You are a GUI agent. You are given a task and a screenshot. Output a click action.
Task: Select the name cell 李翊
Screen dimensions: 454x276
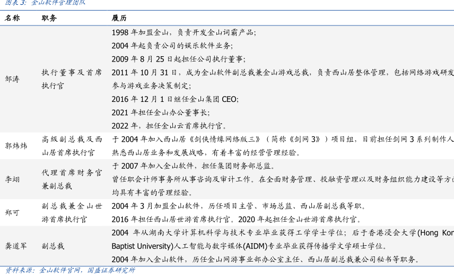coord(13,179)
